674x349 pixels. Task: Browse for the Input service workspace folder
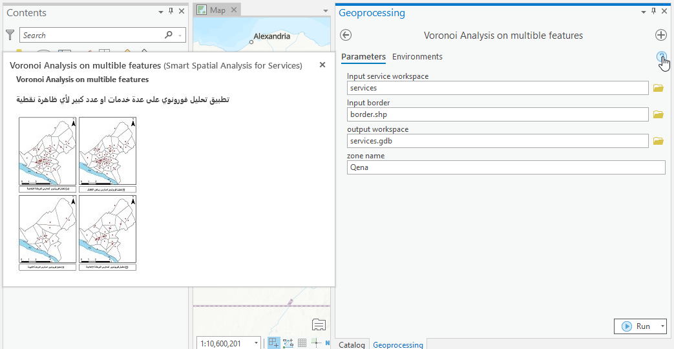(x=658, y=88)
